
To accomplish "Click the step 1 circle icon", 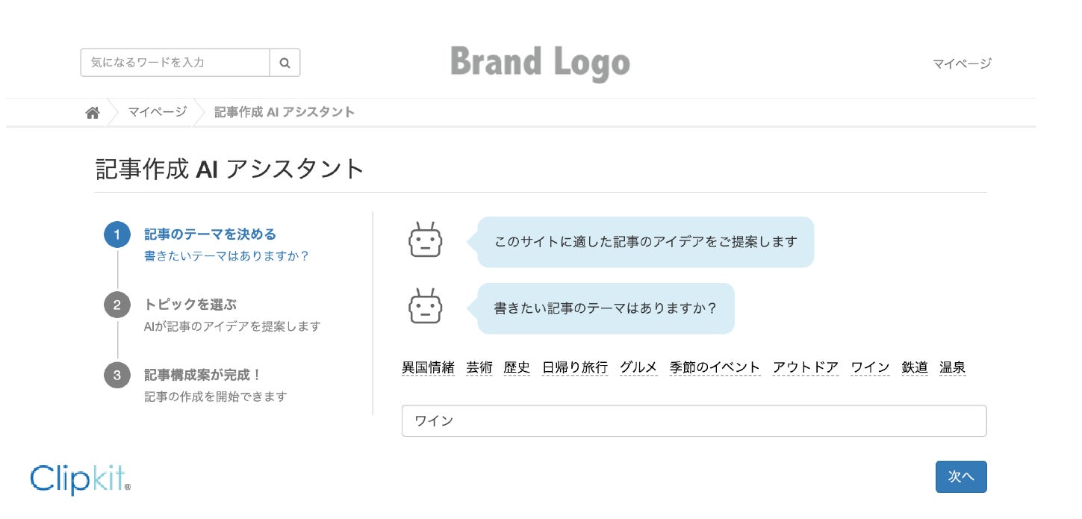I will pos(117,234).
